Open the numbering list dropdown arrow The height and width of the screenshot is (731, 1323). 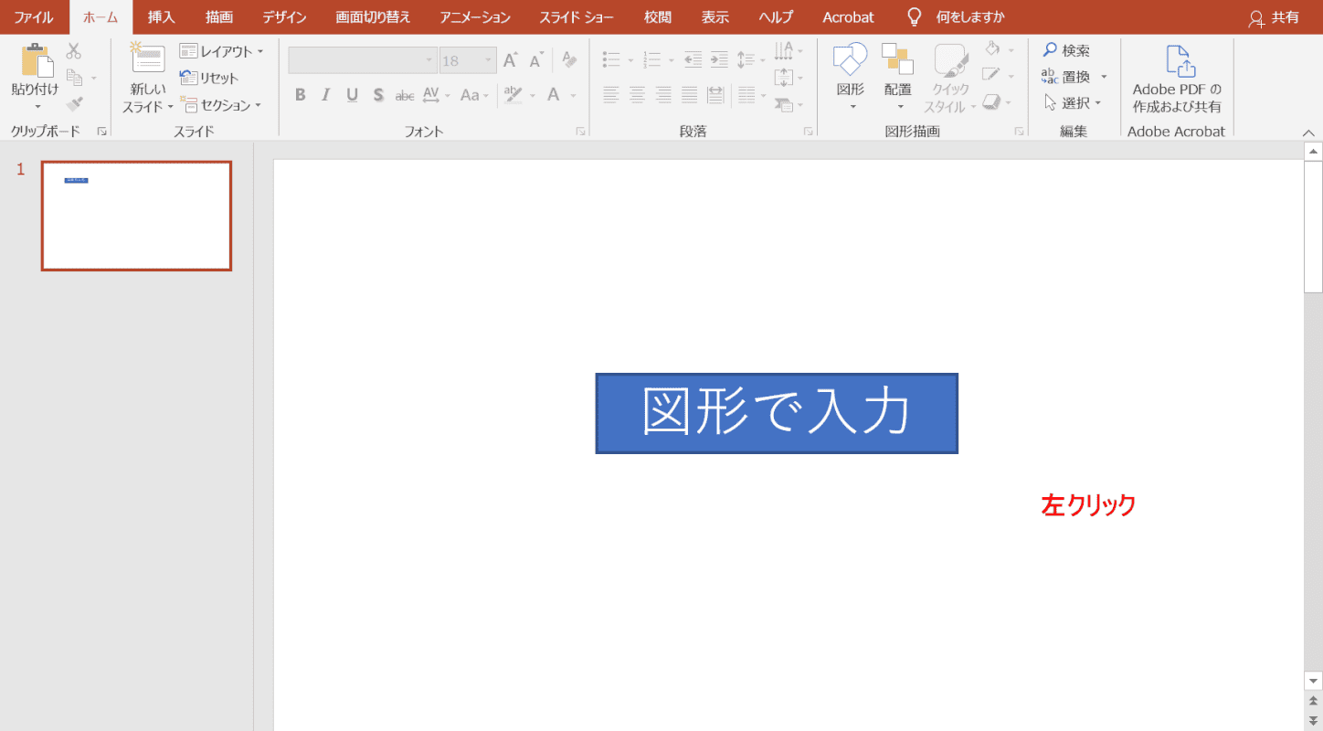point(672,60)
